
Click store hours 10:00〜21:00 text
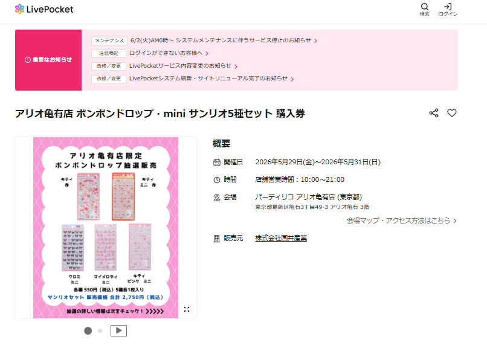[323, 179]
